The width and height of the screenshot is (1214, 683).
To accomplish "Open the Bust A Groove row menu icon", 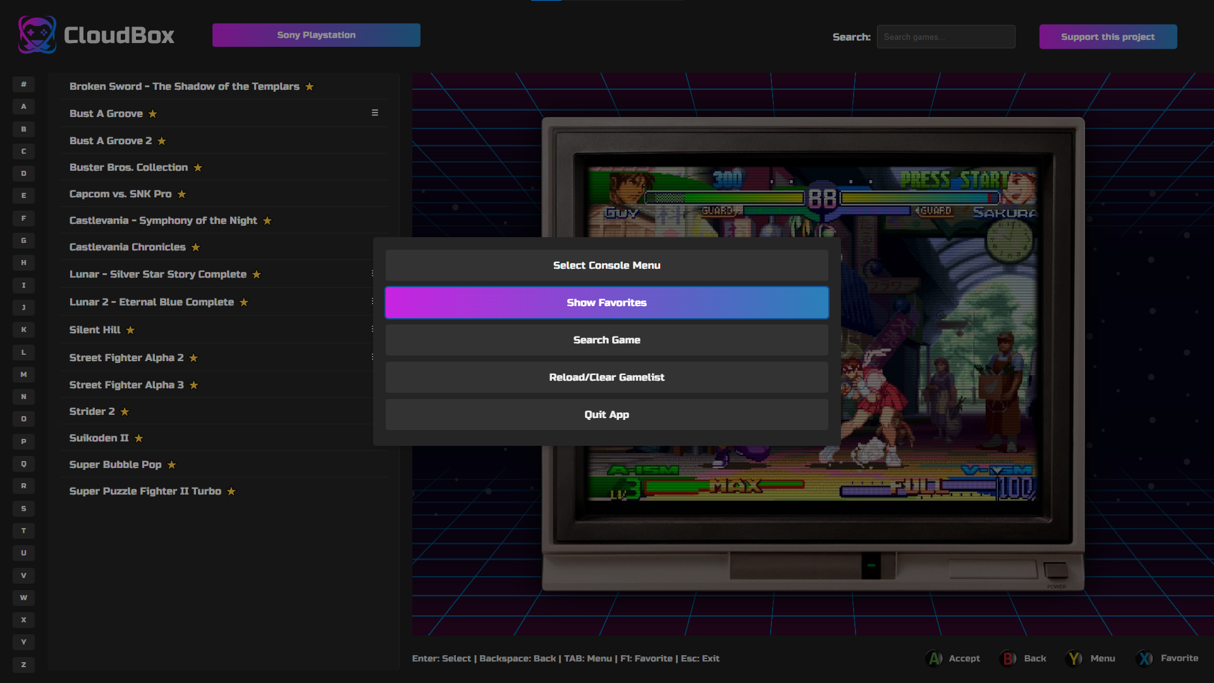I will tap(375, 113).
